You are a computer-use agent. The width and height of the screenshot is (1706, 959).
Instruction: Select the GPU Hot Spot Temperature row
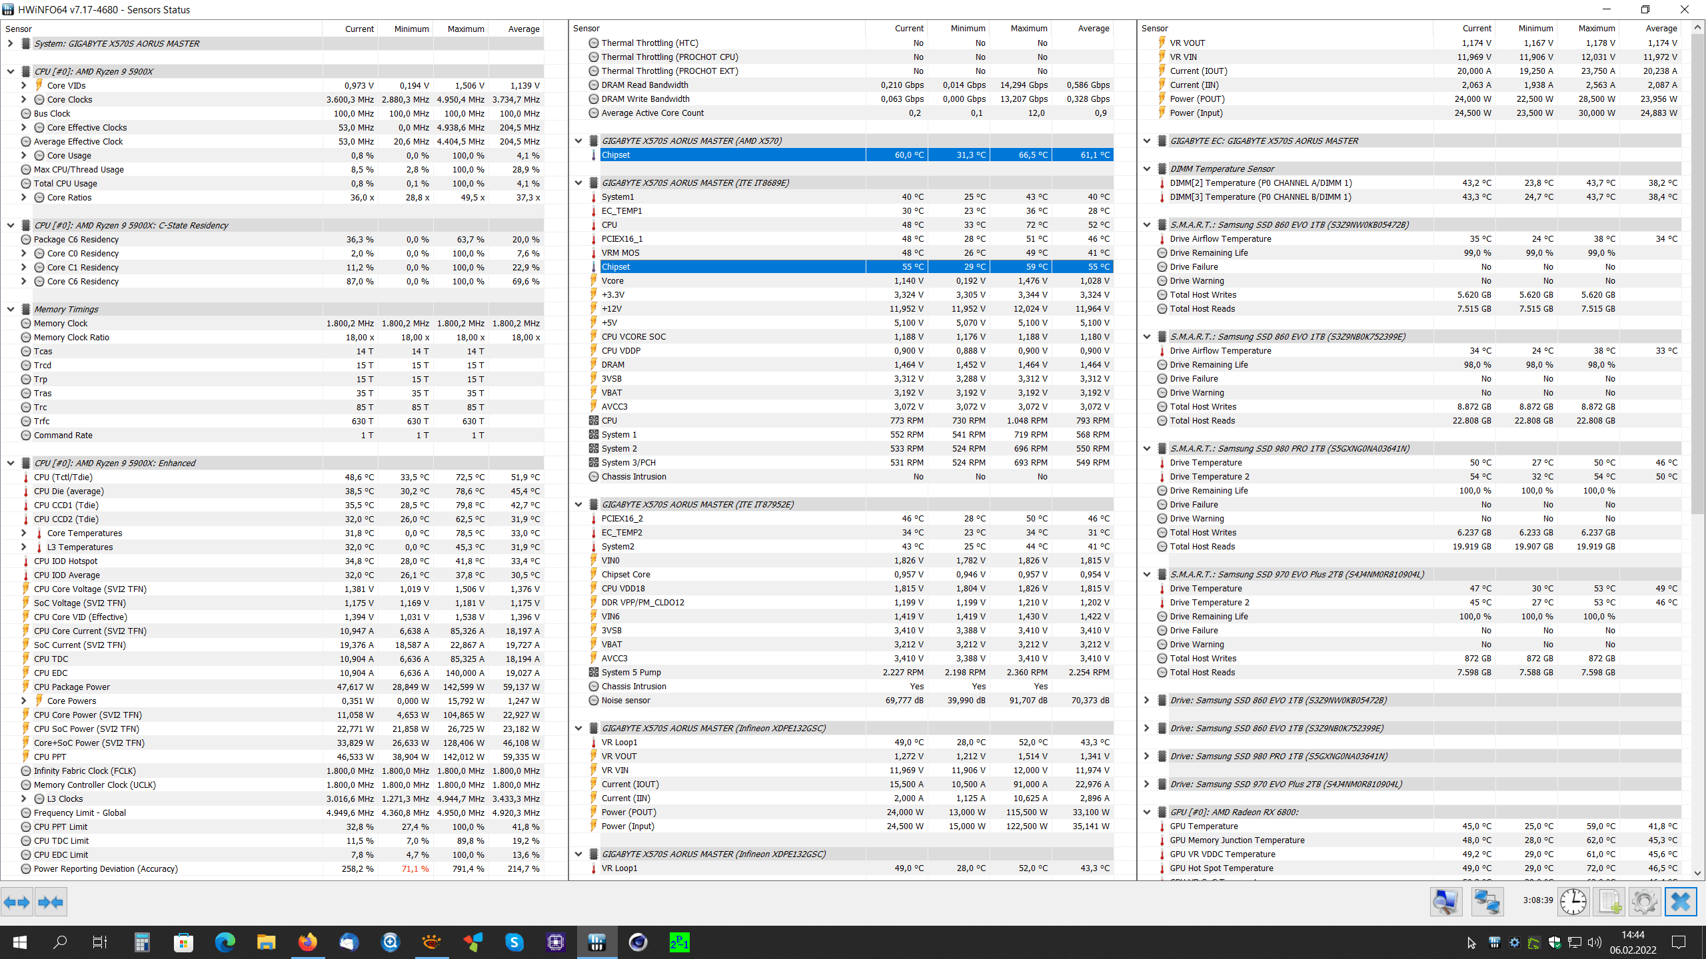[1410, 868]
